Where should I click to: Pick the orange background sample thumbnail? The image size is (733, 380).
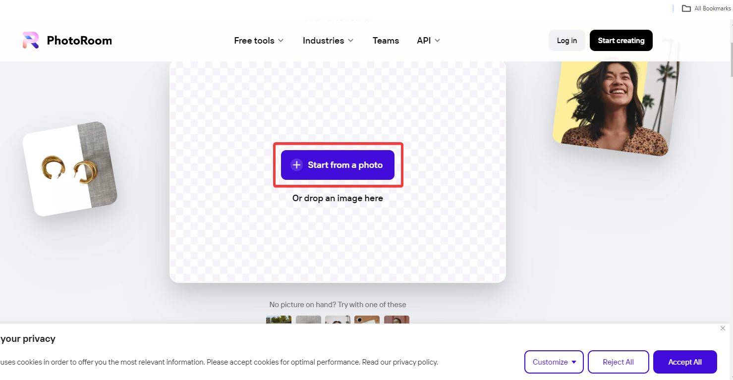pyautogui.click(x=367, y=320)
